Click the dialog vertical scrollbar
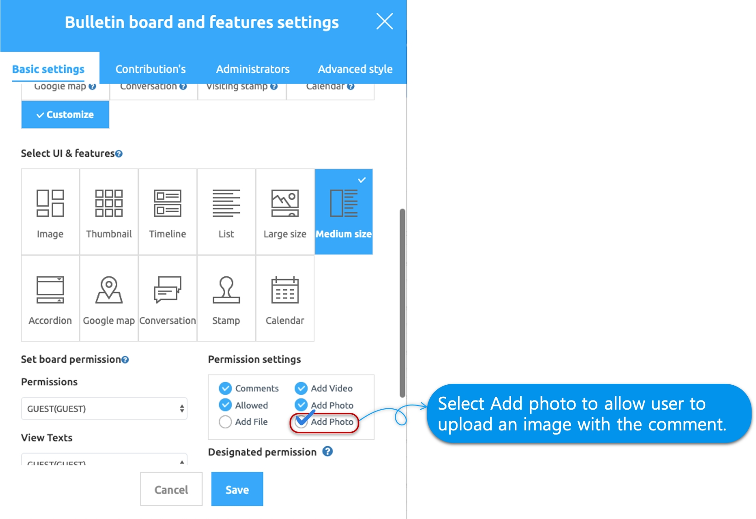 (x=402, y=303)
